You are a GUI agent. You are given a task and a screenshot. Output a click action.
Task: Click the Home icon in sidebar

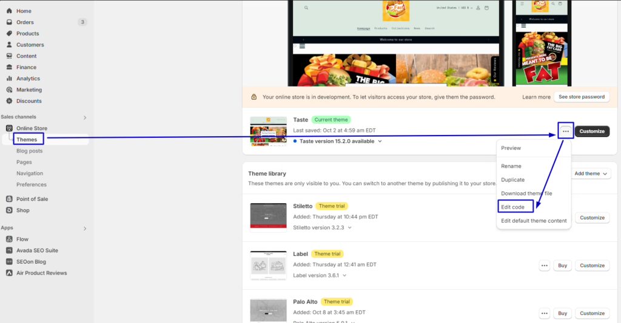tap(9, 11)
